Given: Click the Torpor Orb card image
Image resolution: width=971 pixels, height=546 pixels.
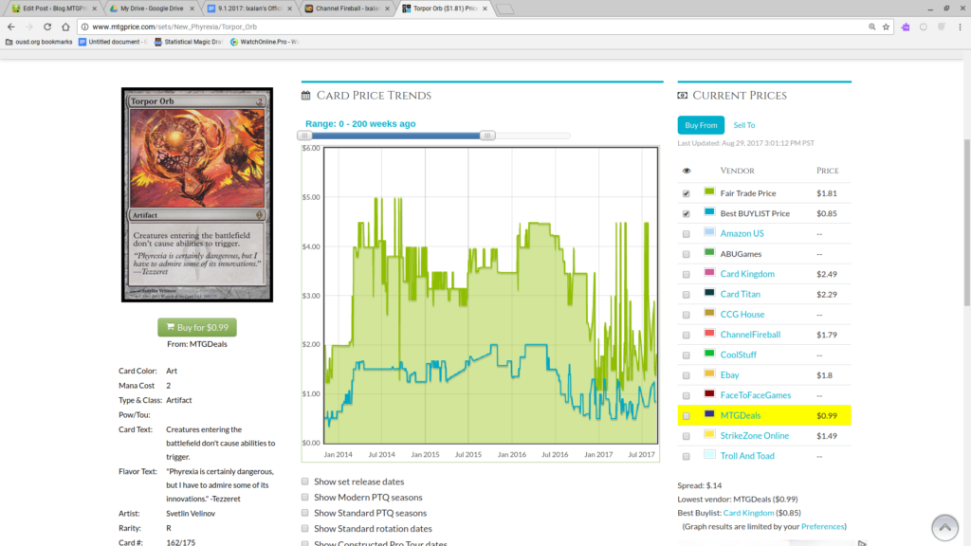Looking at the screenshot, I should pos(197,194).
